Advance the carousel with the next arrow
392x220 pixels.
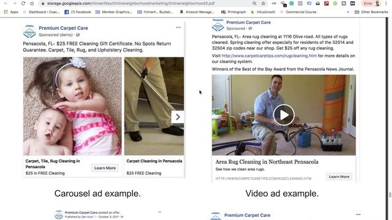pyautogui.click(x=178, y=117)
